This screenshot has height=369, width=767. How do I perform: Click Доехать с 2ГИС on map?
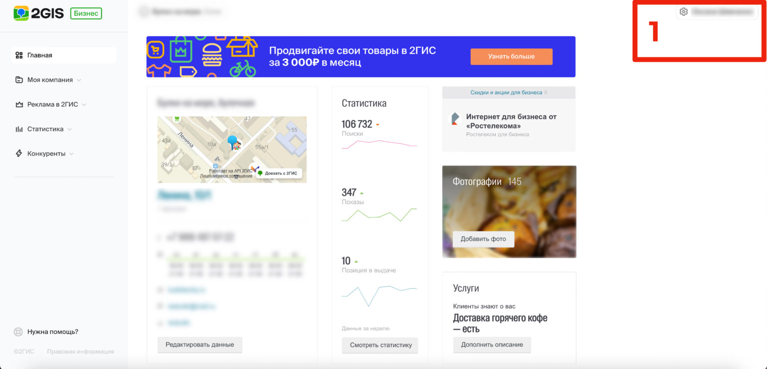279,173
